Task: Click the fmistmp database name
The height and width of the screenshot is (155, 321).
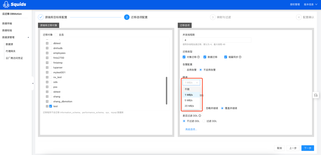Action: click(58, 63)
